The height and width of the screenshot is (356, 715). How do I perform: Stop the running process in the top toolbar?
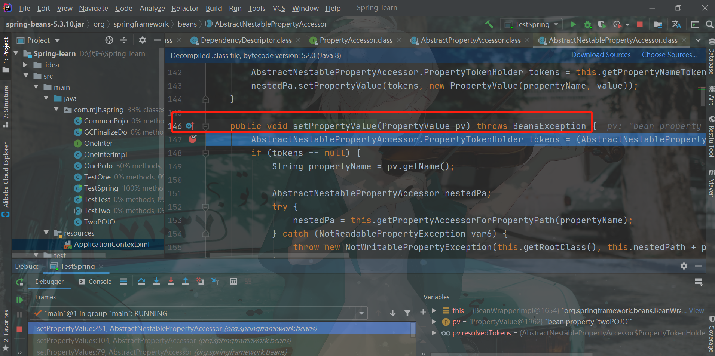(640, 24)
